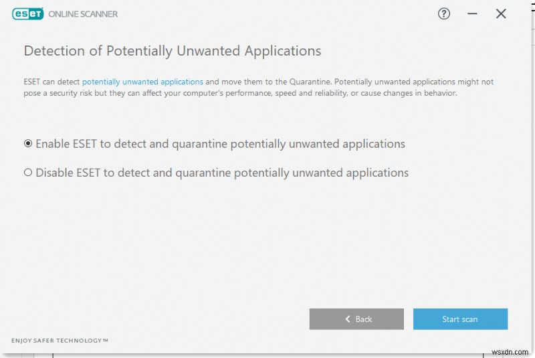Open the "potentially unwanted applications" link
Image resolution: width=535 pixels, height=358 pixels.
(x=142, y=82)
